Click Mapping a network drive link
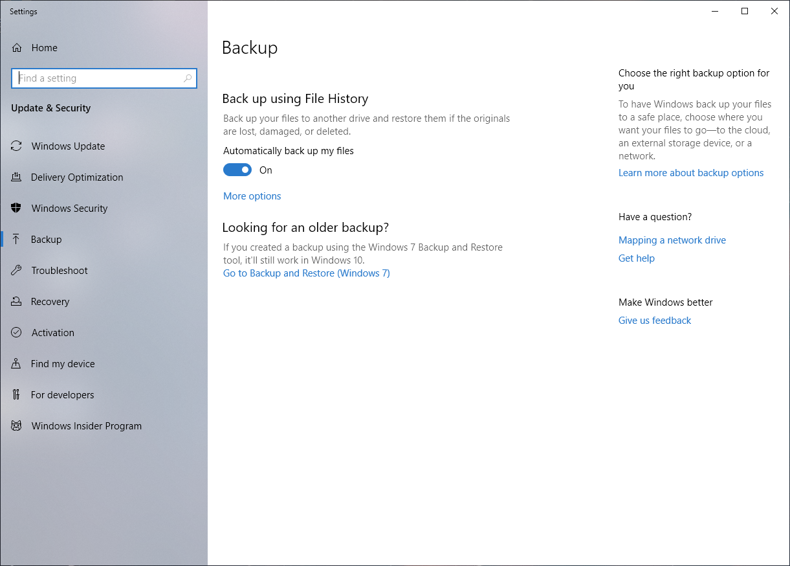790x566 pixels. pos(672,240)
